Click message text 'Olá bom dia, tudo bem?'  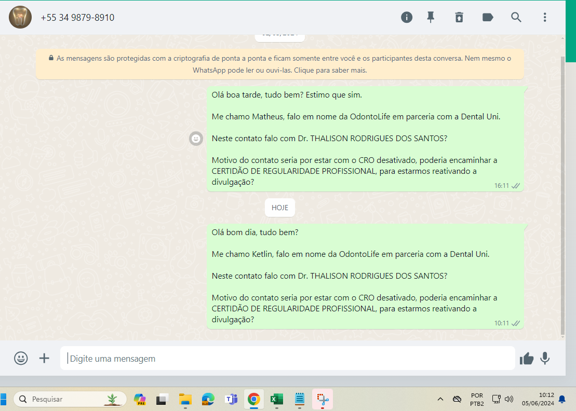[255, 232]
